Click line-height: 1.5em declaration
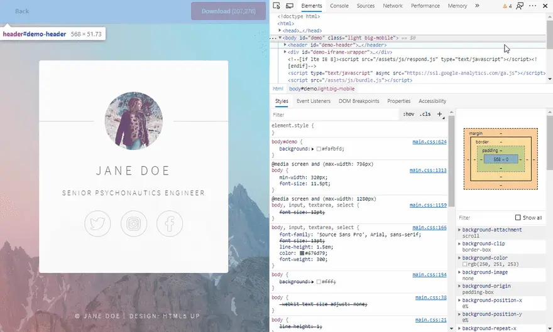The width and height of the screenshot is (553, 332). [306, 247]
